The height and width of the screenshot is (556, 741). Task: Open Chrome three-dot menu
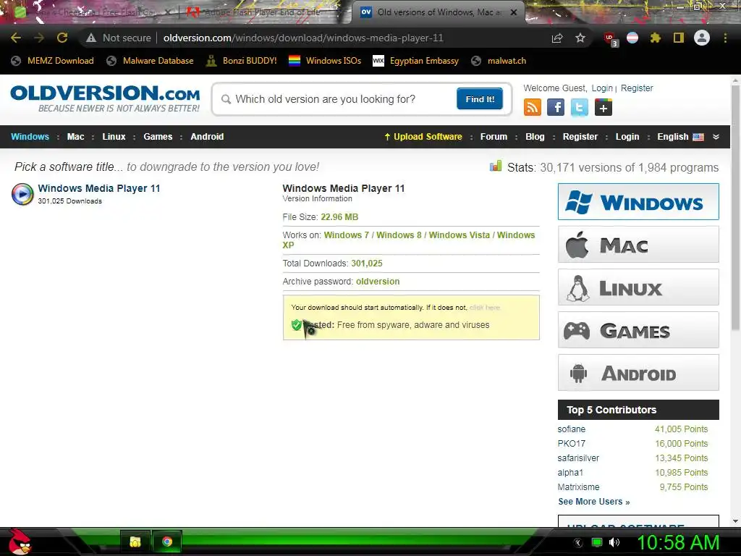coord(725,38)
